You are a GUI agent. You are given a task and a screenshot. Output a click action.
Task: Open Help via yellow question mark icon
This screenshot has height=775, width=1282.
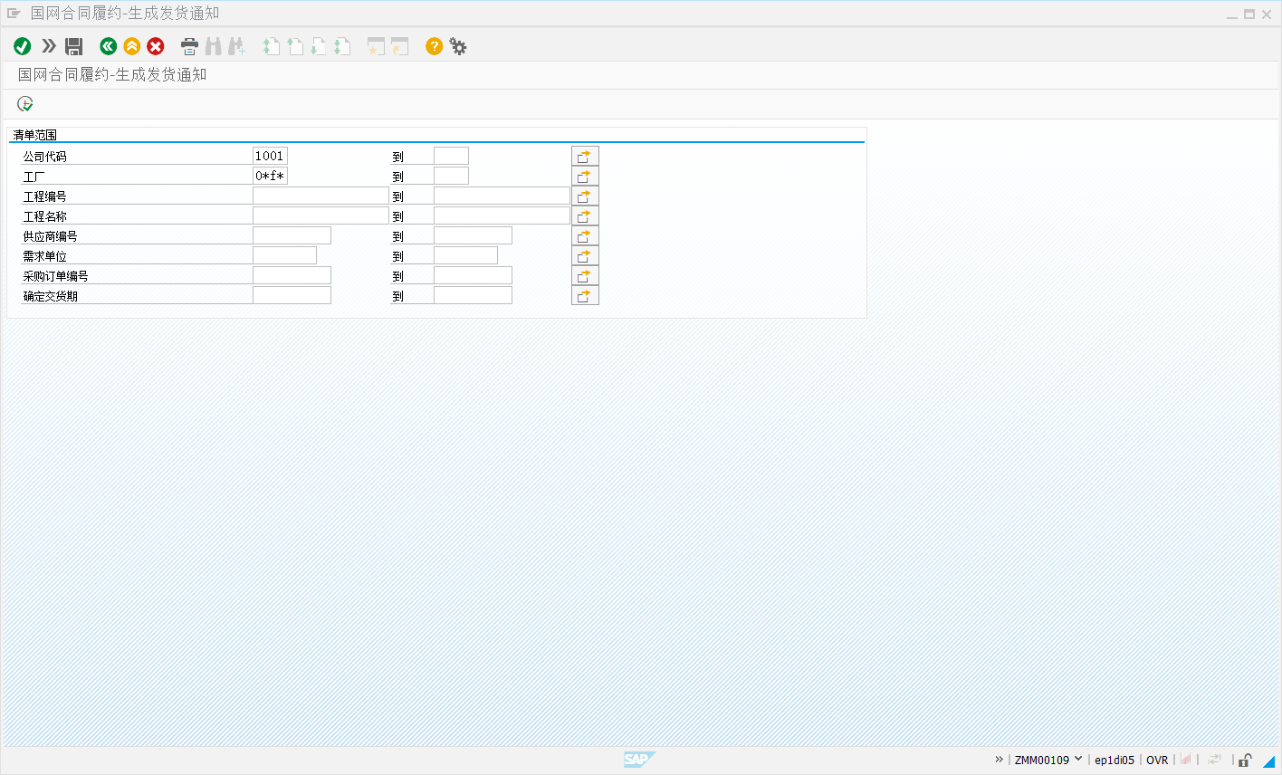[435, 46]
